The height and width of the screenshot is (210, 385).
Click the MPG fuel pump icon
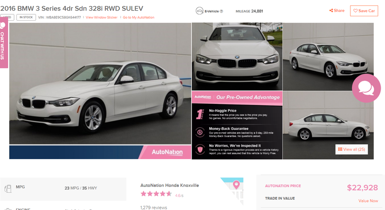[8, 188]
